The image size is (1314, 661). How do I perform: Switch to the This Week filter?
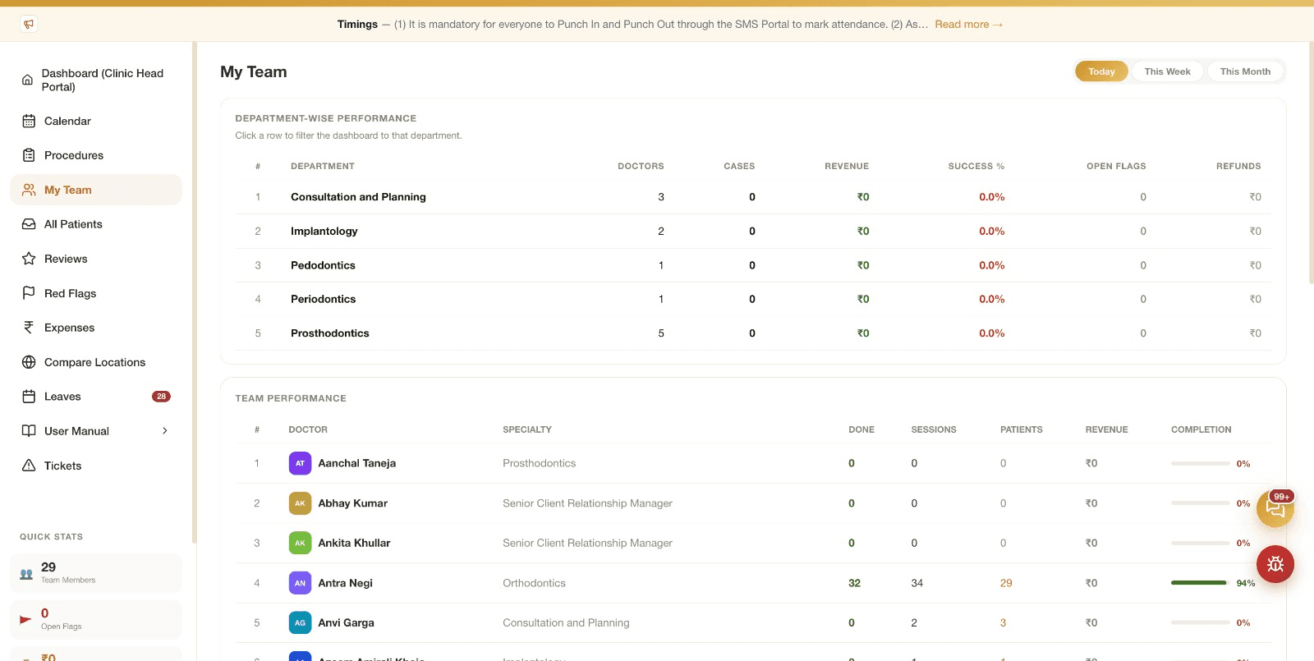click(1167, 71)
